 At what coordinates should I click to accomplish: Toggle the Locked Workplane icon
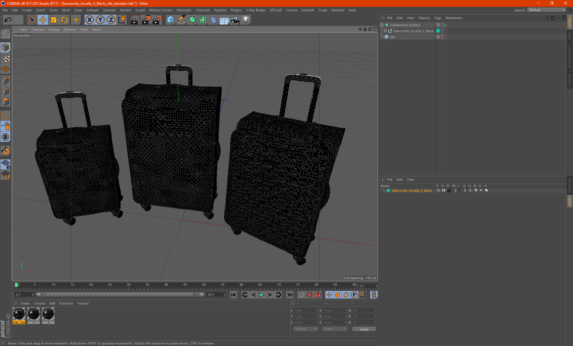point(5,164)
